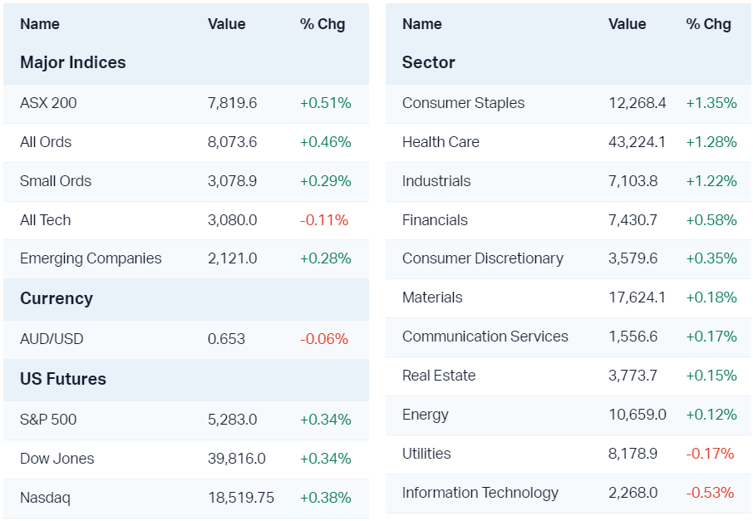The image size is (753, 521).
Task: Click the Dow Jones futures entry
Action: (x=57, y=459)
